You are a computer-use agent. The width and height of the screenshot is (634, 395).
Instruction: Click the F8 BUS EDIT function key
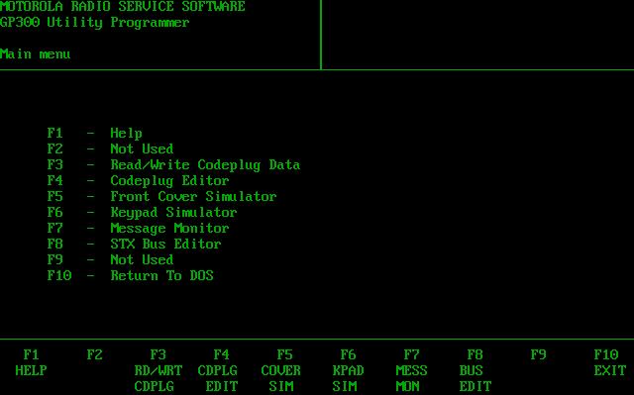pos(475,370)
